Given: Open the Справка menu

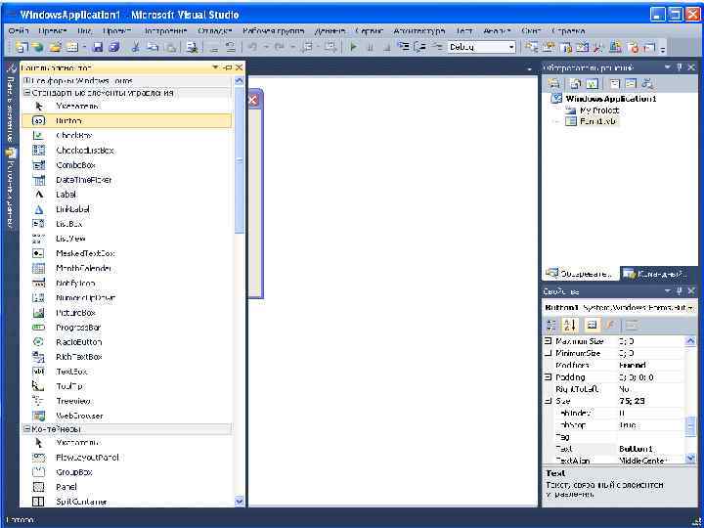Looking at the screenshot, I should (x=569, y=31).
